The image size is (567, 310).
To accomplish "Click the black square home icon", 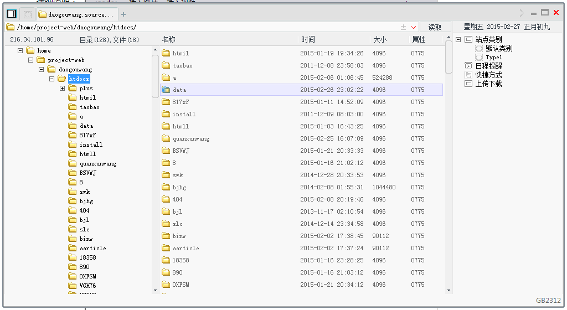I will pos(12,14).
